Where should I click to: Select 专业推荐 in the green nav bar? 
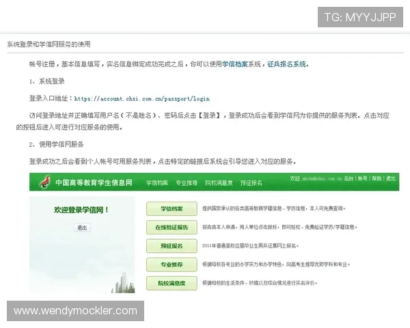[x=187, y=182]
